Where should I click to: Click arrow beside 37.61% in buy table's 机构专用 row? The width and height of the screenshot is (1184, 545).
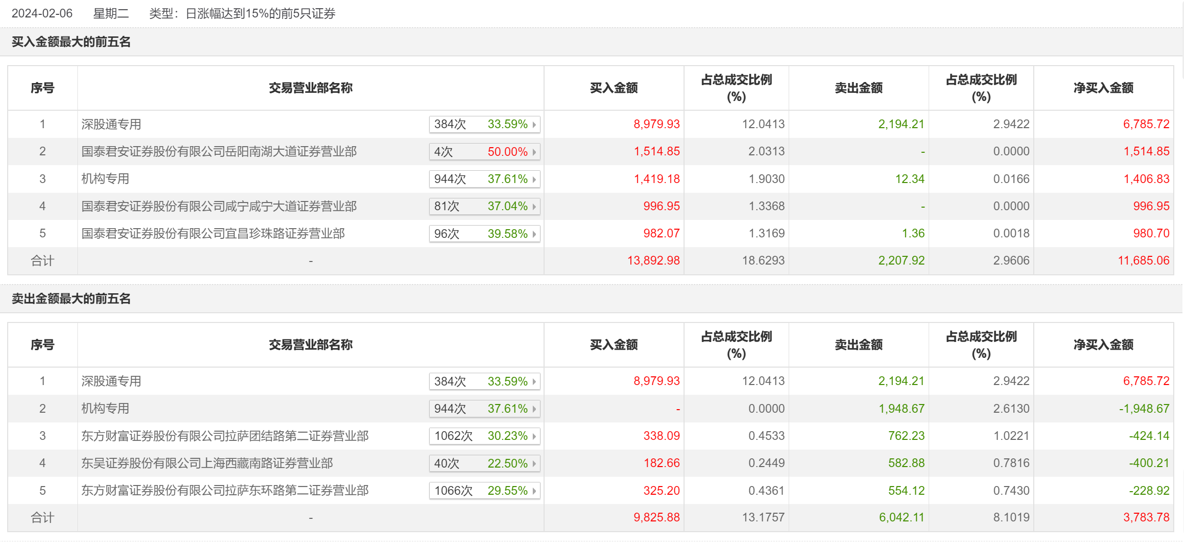click(x=534, y=179)
